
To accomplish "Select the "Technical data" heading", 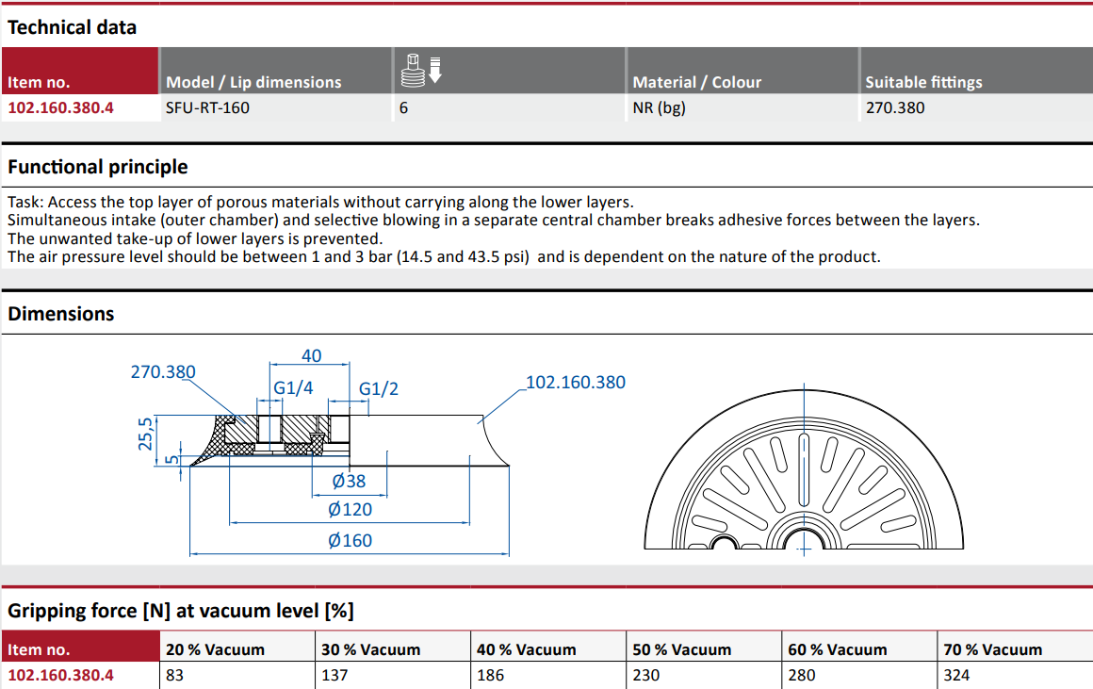I will click(x=72, y=27).
